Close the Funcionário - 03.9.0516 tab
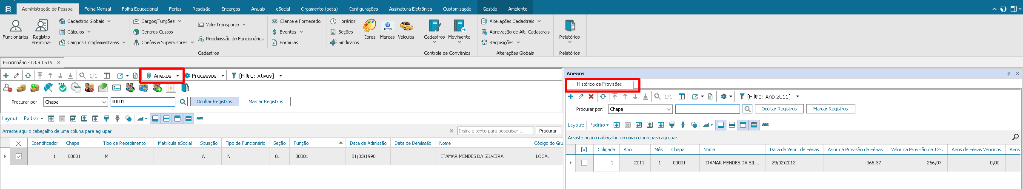Screen dimensions: 1023x189 59,62
